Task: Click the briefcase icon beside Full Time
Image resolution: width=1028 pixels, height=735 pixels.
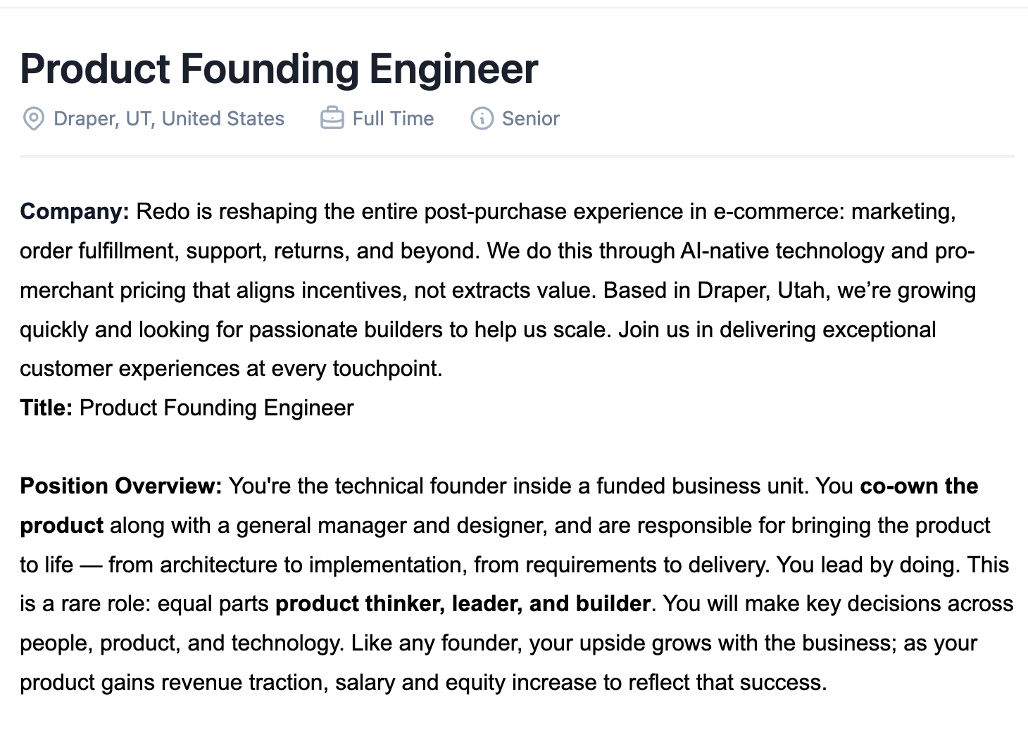Action: [332, 118]
